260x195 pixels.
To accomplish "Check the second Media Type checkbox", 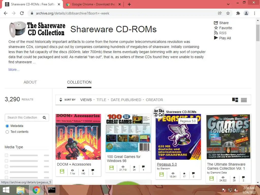I will point(6,161).
